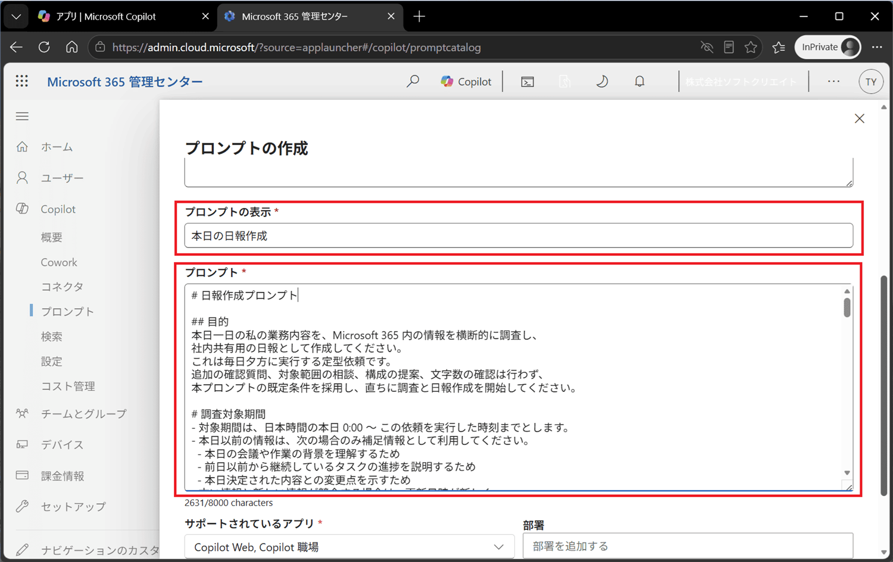
Task: Open the サポートされているアプリ dropdown
Action: (x=349, y=547)
